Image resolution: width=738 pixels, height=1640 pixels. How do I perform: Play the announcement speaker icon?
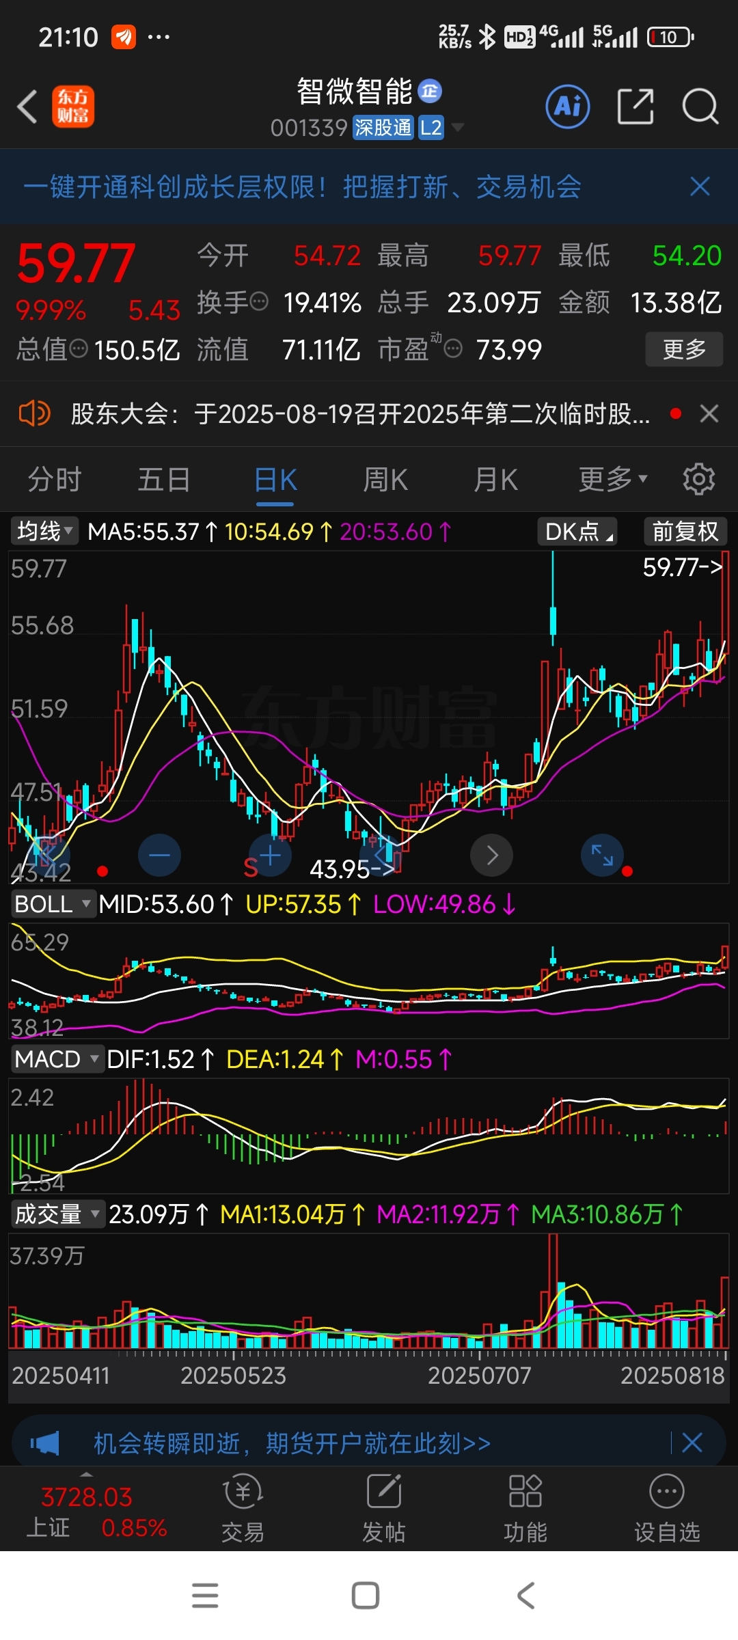34,413
